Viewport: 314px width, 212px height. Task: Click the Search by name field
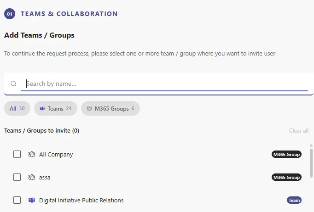point(164,84)
